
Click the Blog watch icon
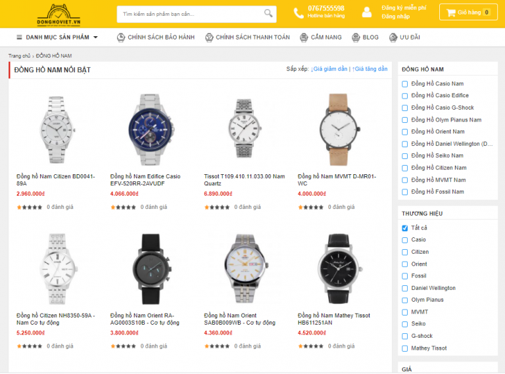[356, 37]
